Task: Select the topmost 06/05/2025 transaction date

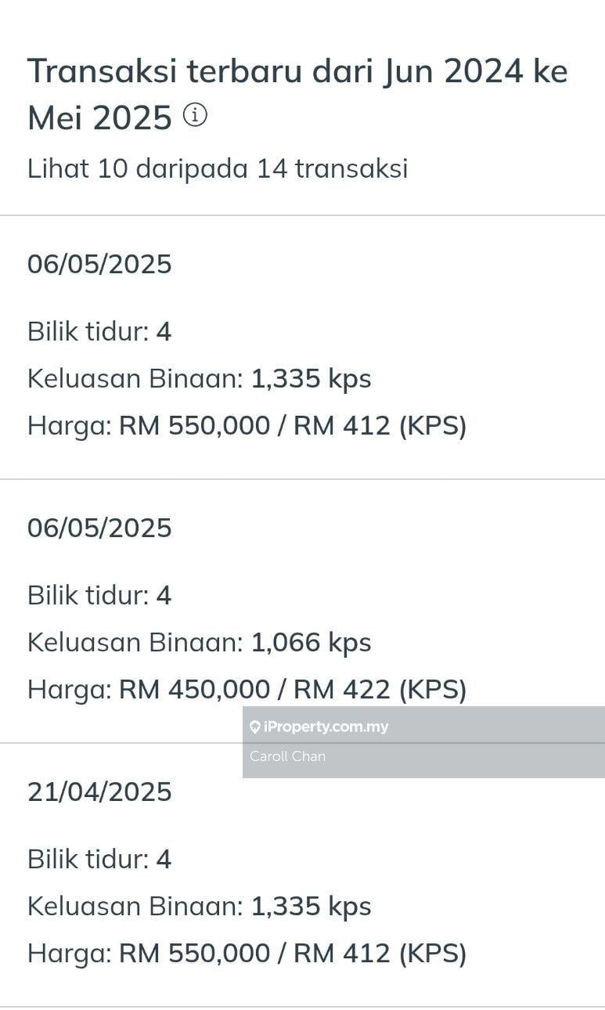Action: coord(99,264)
